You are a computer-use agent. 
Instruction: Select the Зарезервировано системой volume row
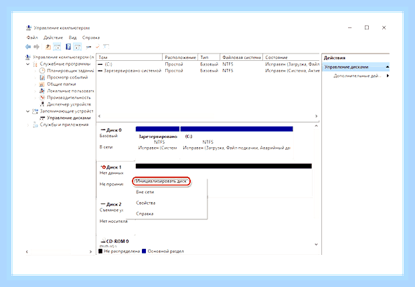[208, 71]
